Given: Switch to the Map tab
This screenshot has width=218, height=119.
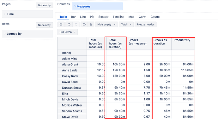Looking at the screenshot, I should tap(131, 17).
